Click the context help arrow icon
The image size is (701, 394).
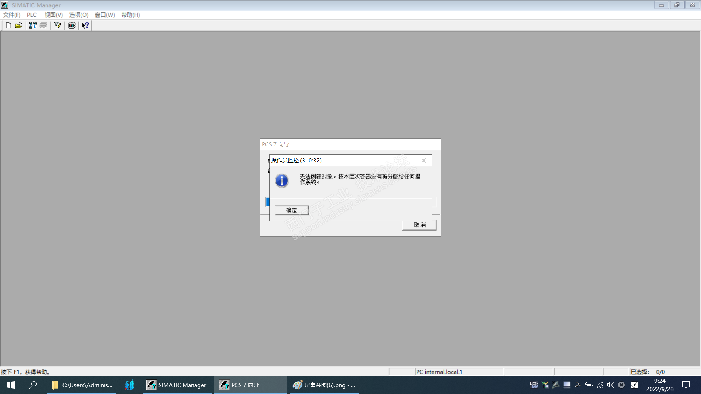(x=85, y=26)
